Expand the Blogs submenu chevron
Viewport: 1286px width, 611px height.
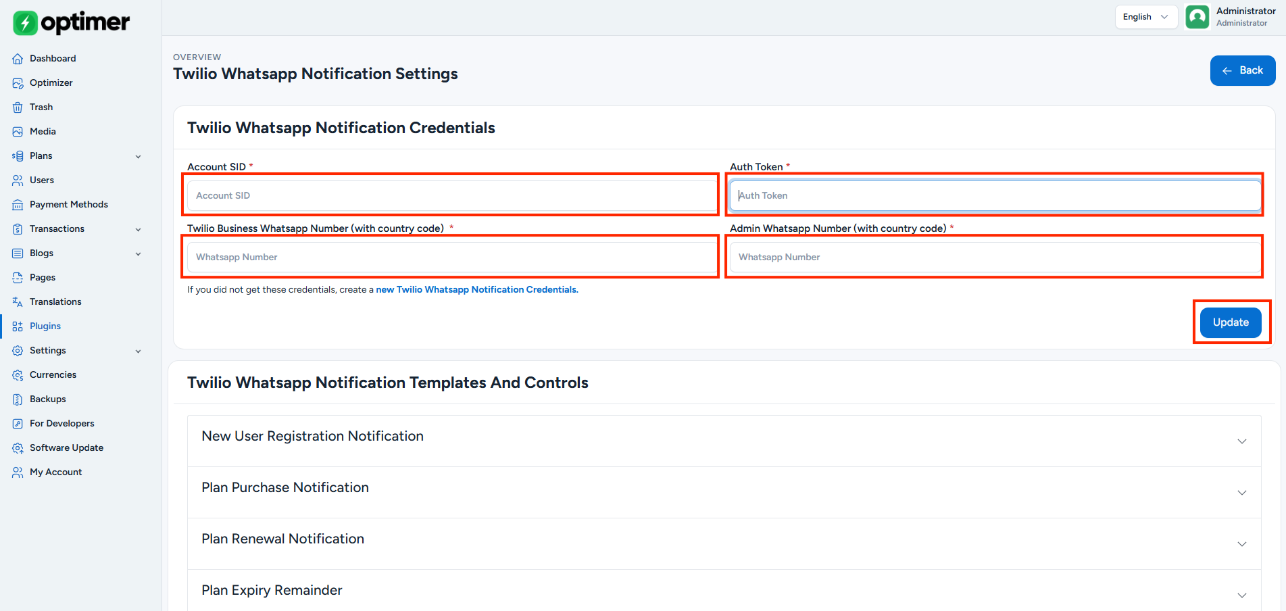point(139,254)
